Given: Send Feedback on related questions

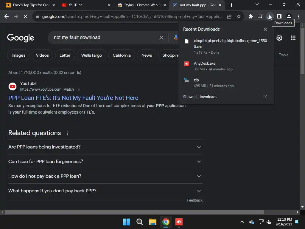Looking at the screenshot, I should [195, 200].
